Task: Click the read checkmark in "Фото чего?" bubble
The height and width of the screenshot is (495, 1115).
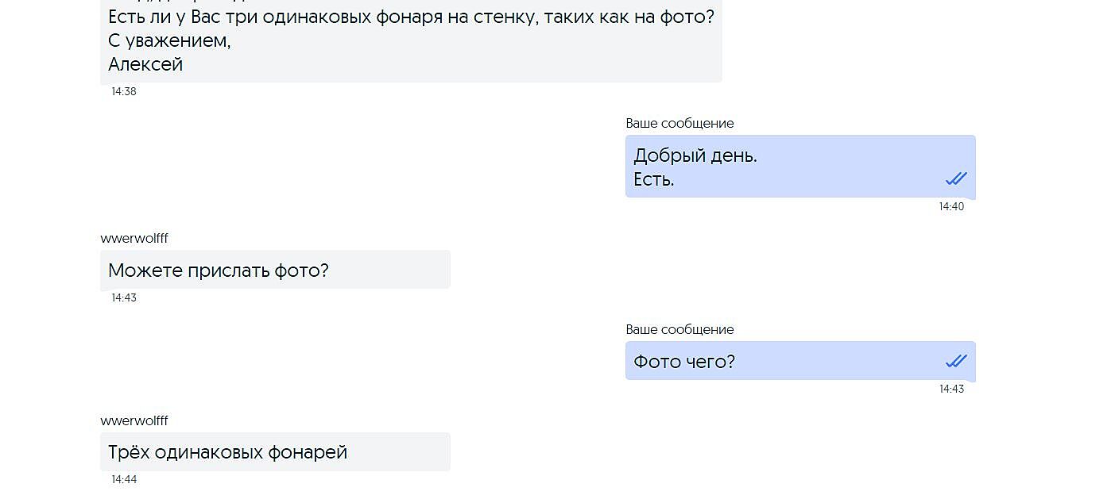Action: point(956,361)
